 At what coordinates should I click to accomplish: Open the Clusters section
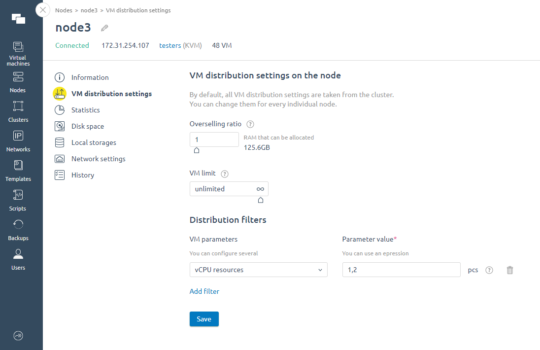(18, 111)
